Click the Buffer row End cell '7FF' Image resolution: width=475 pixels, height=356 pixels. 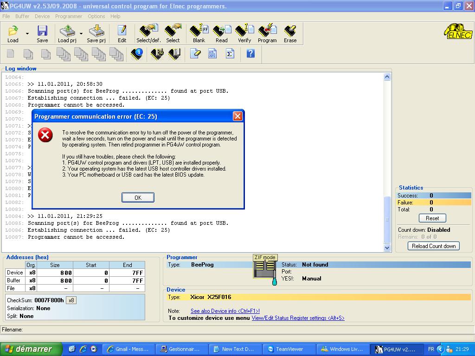(127, 280)
